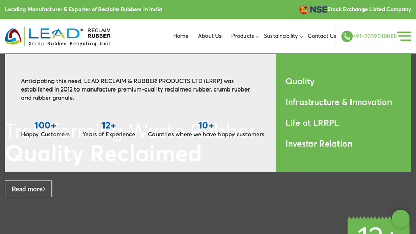Go to the Home menu item
The image size is (416, 234).
(180, 36)
